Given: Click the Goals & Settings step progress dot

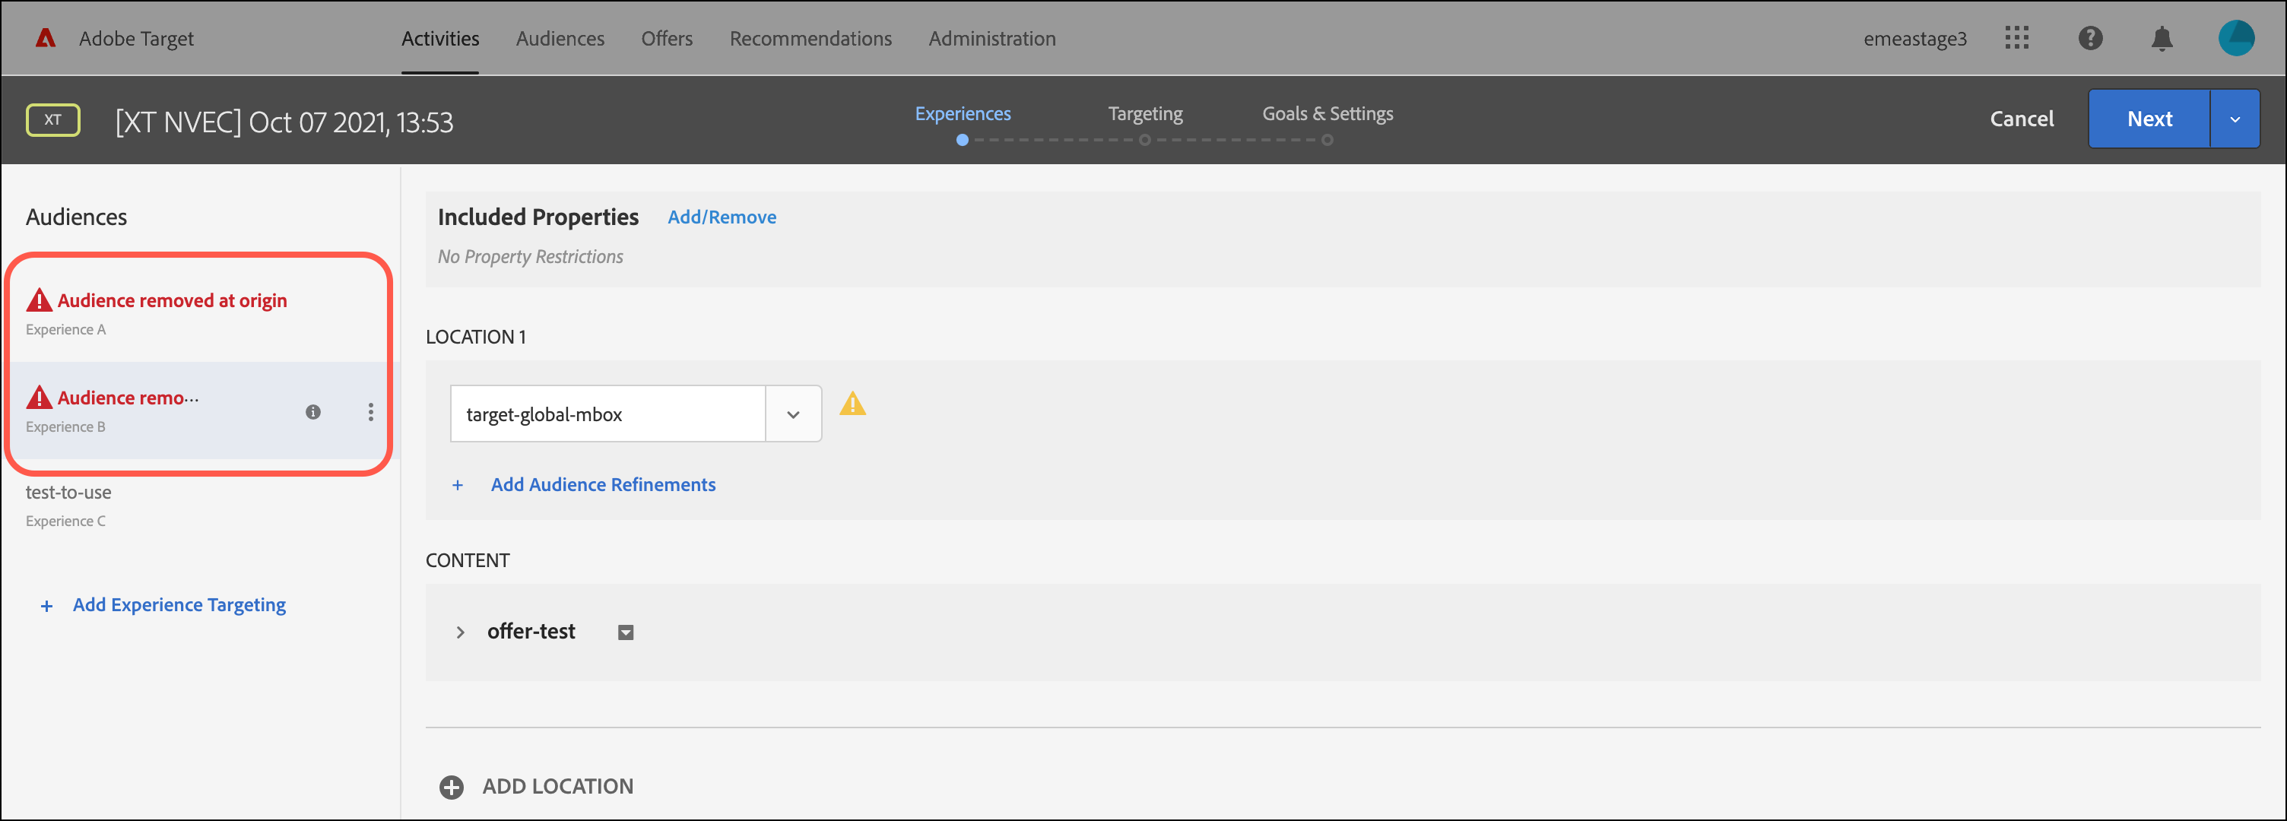Looking at the screenshot, I should (1327, 140).
